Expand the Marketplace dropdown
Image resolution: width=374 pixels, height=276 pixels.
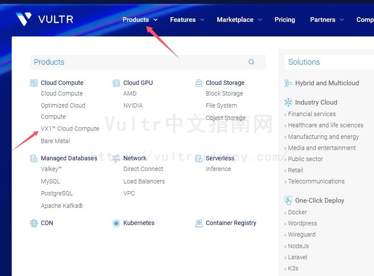pyautogui.click(x=235, y=20)
